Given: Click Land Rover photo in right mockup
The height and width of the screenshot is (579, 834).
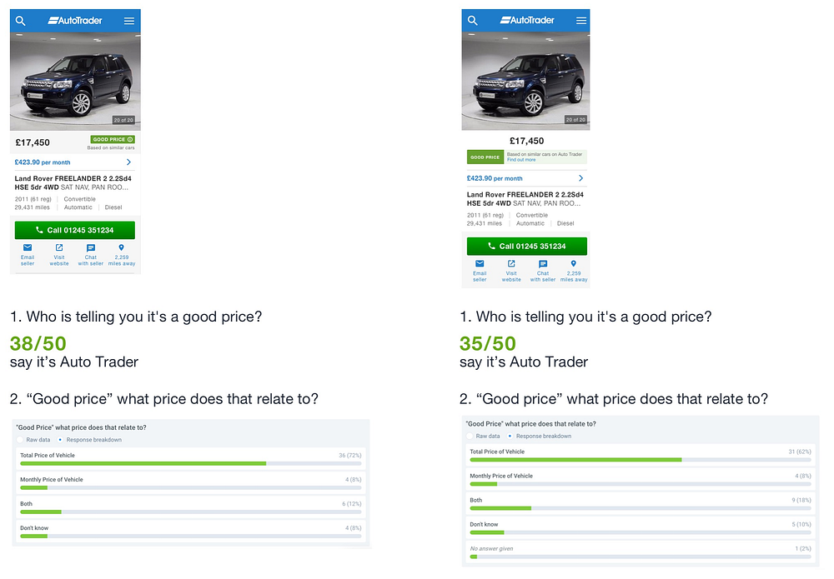Looking at the screenshot, I should [x=525, y=81].
